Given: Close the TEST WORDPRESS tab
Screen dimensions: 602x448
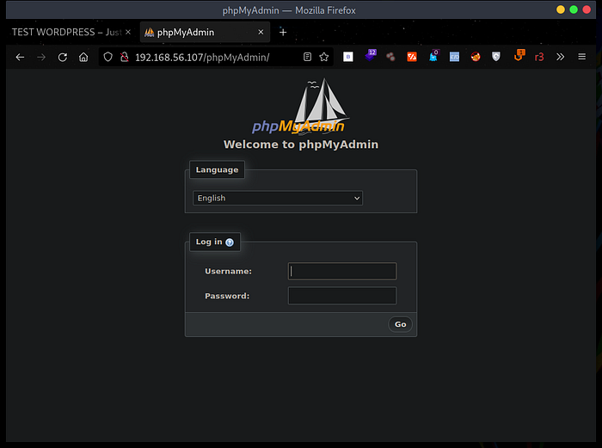Looking at the screenshot, I should tap(128, 32).
